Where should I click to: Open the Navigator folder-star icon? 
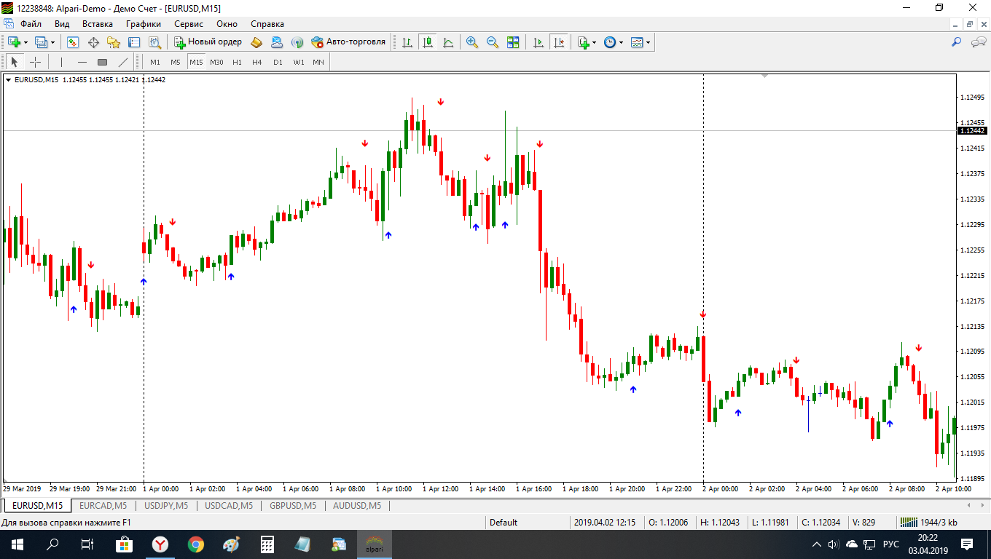tap(114, 42)
